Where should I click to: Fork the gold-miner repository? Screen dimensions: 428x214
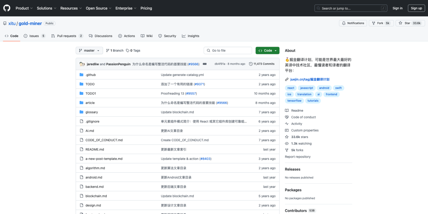coord(380,23)
